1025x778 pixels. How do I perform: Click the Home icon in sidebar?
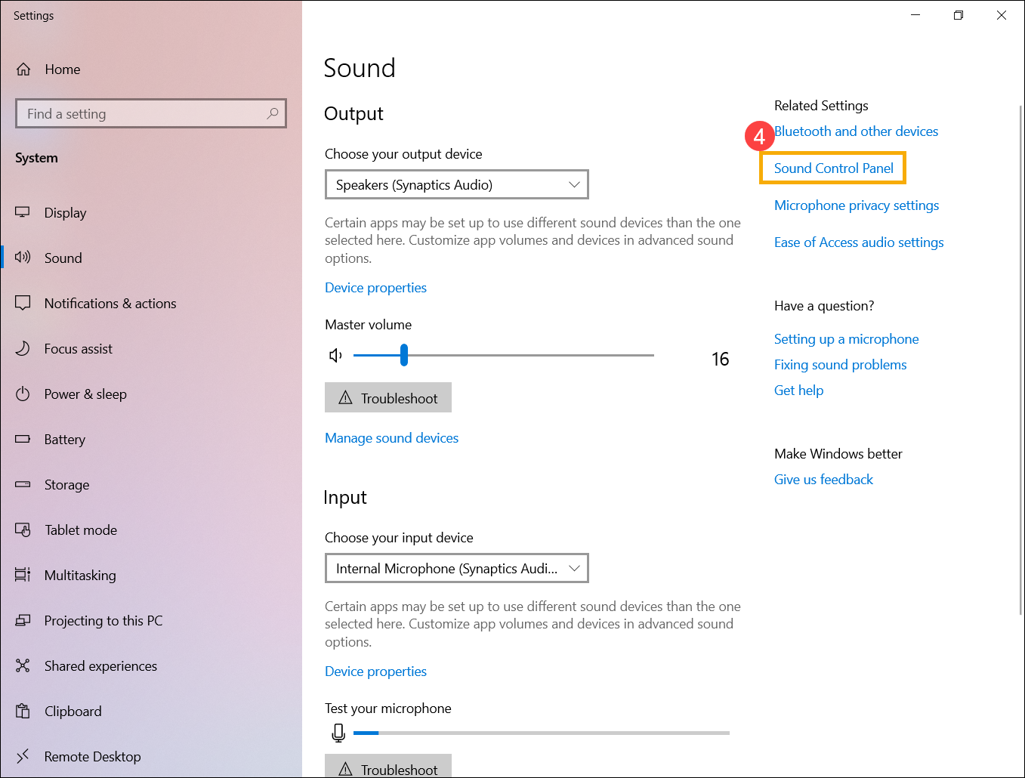pyautogui.click(x=23, y=69)
